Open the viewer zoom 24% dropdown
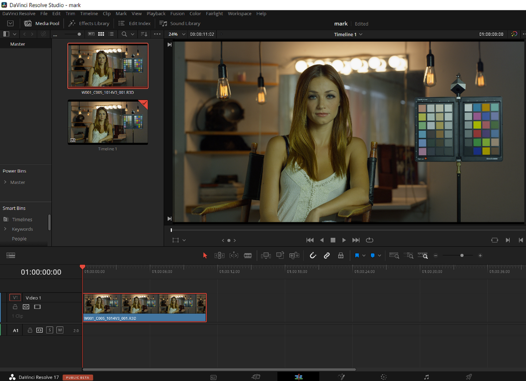Viewport: 526px width, 381px height. pos(177,34)
